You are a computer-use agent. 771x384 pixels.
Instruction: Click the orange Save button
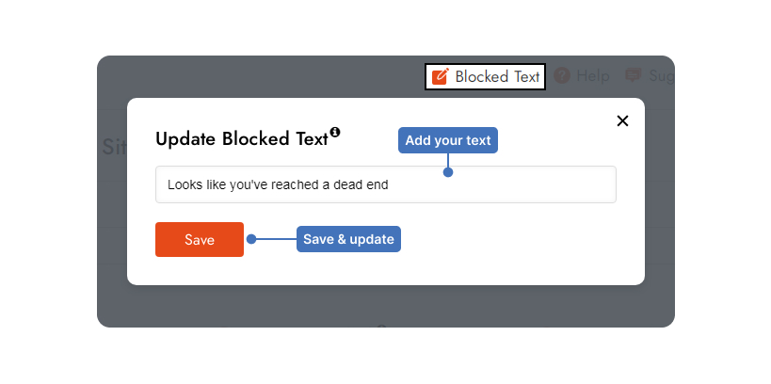click(200, 239)
